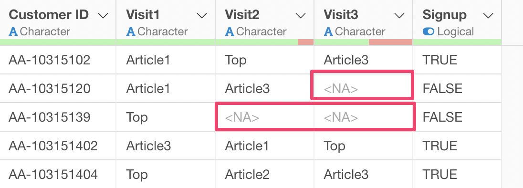Click the Signup column header title
523x188 pixels.
[x=445, y=15]
